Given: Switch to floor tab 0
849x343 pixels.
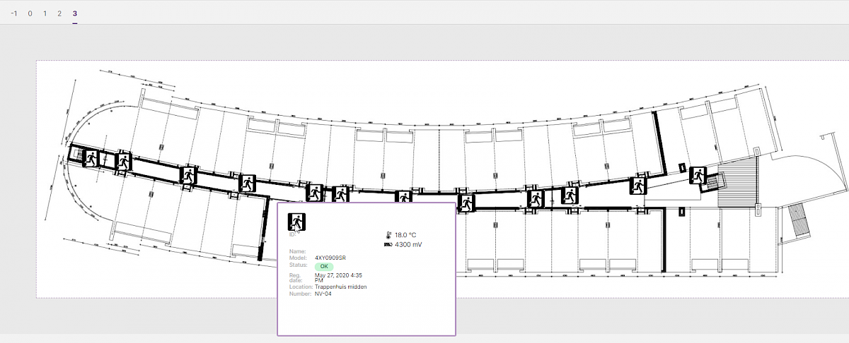Looking at the screenshot, I should coord(30,13).
